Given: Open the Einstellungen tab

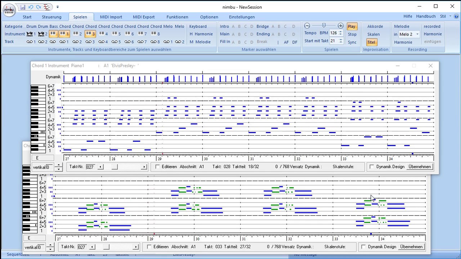Looking at the screenshot, I should pyautogui.click(x=242, y=17).
